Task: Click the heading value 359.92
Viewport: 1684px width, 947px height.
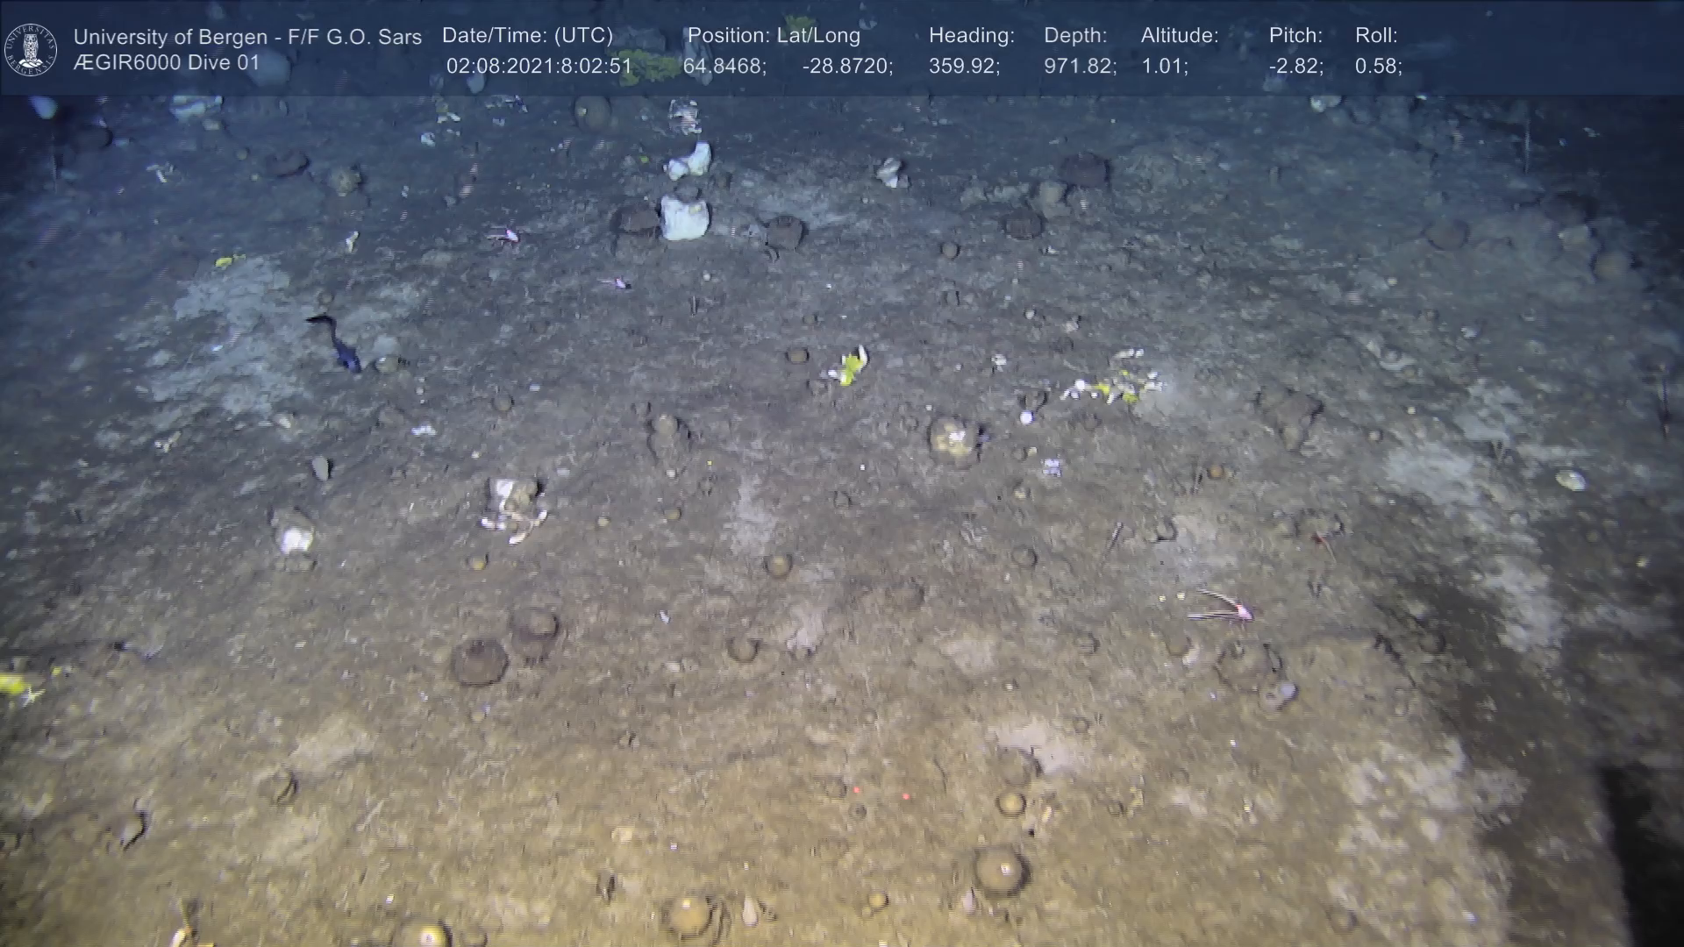Action: click(964, 67)
